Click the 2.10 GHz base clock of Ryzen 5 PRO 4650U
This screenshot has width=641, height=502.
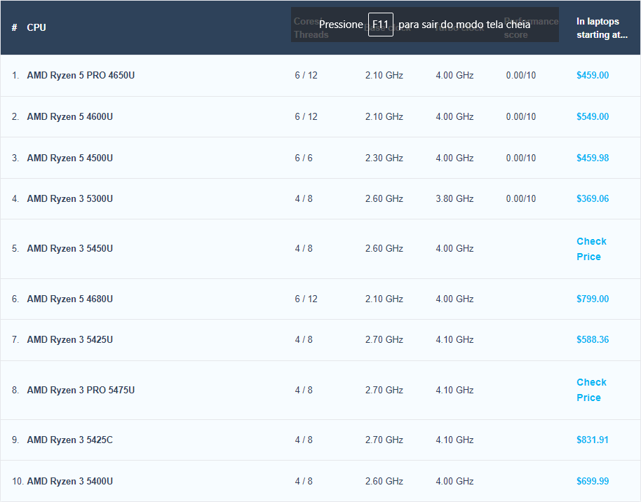[x=384, y=75]
